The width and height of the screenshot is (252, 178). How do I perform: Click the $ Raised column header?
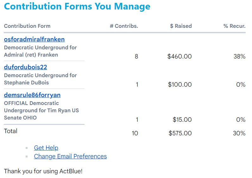(180, 26)
